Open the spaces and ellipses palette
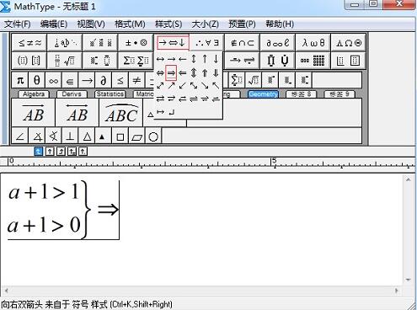The height and width of the screenshot is (310, 417). pos(65,43)
